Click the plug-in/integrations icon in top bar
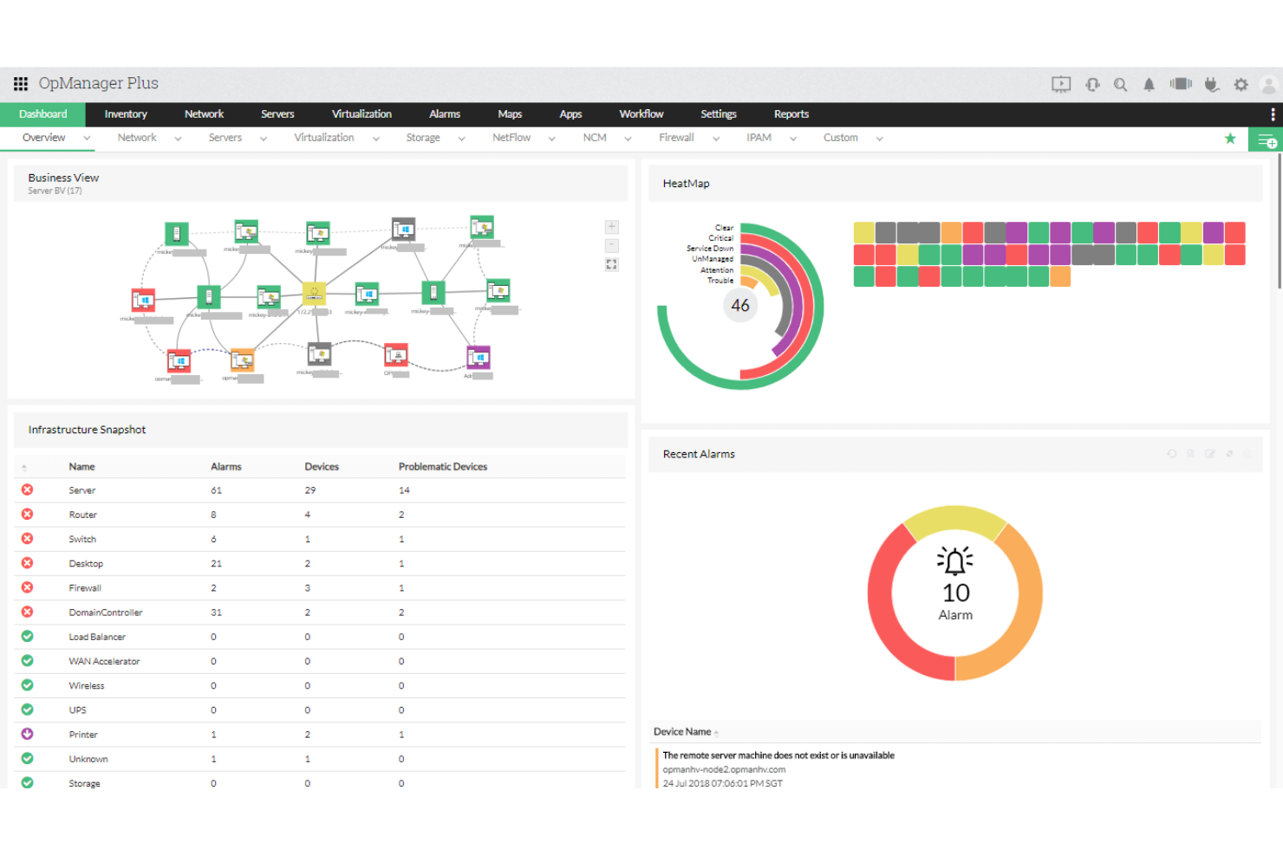1283x855 pixels. coord(1210,84)
